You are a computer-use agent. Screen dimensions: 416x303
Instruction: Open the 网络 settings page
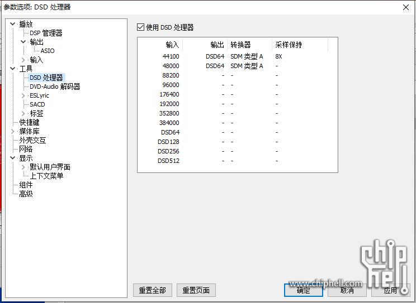(x=26, y=149)
